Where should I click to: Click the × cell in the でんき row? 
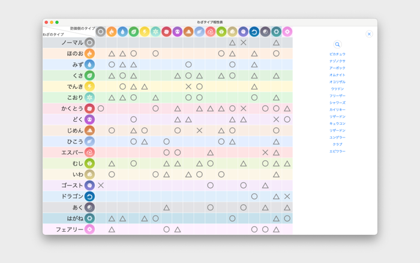click(188, 86)
